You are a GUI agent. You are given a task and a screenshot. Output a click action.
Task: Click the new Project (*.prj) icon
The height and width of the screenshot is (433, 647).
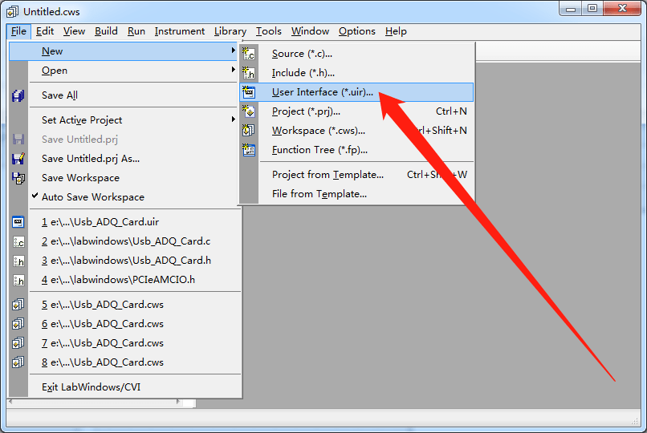pos(248,111)
